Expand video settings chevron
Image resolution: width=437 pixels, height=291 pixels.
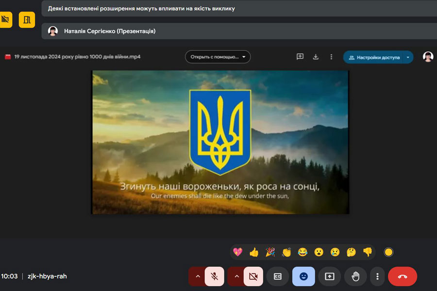coord(236,276)
